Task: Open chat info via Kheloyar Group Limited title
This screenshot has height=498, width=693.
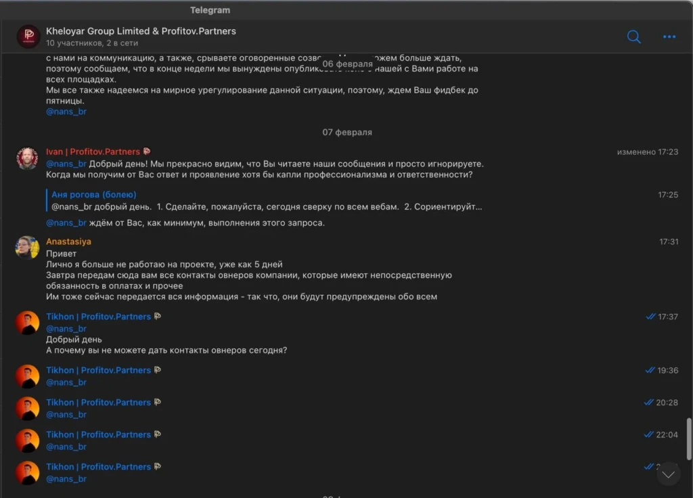Action: 141,31
